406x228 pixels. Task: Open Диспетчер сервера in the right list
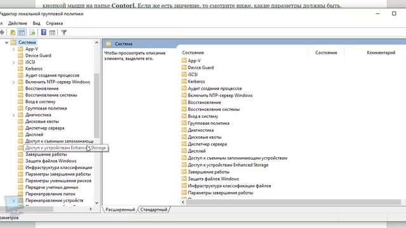(x=207, y=144)
